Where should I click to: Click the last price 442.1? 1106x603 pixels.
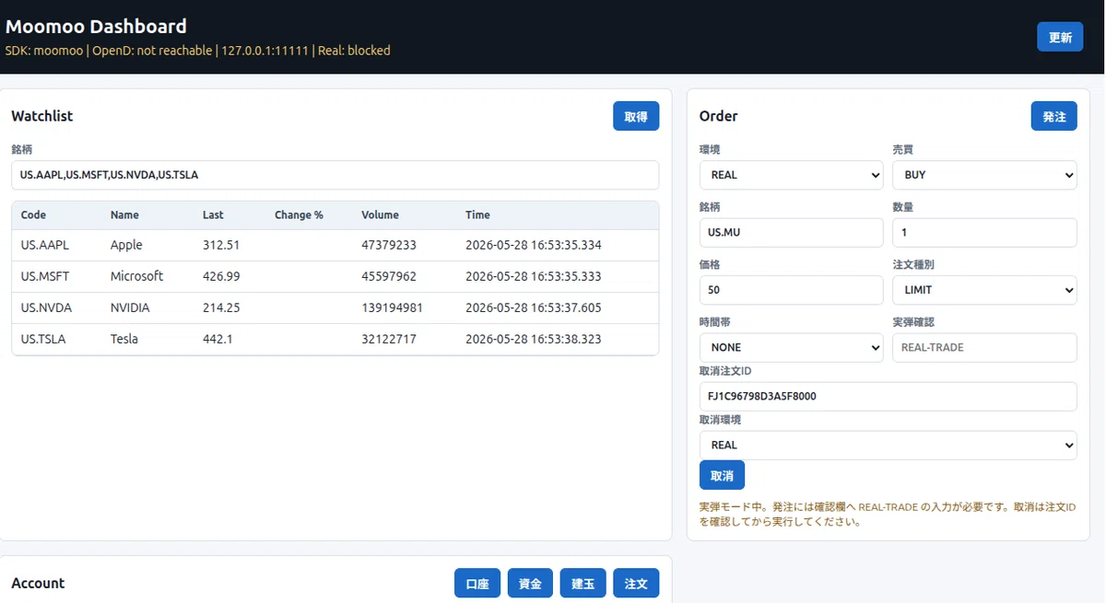point(218,339)
